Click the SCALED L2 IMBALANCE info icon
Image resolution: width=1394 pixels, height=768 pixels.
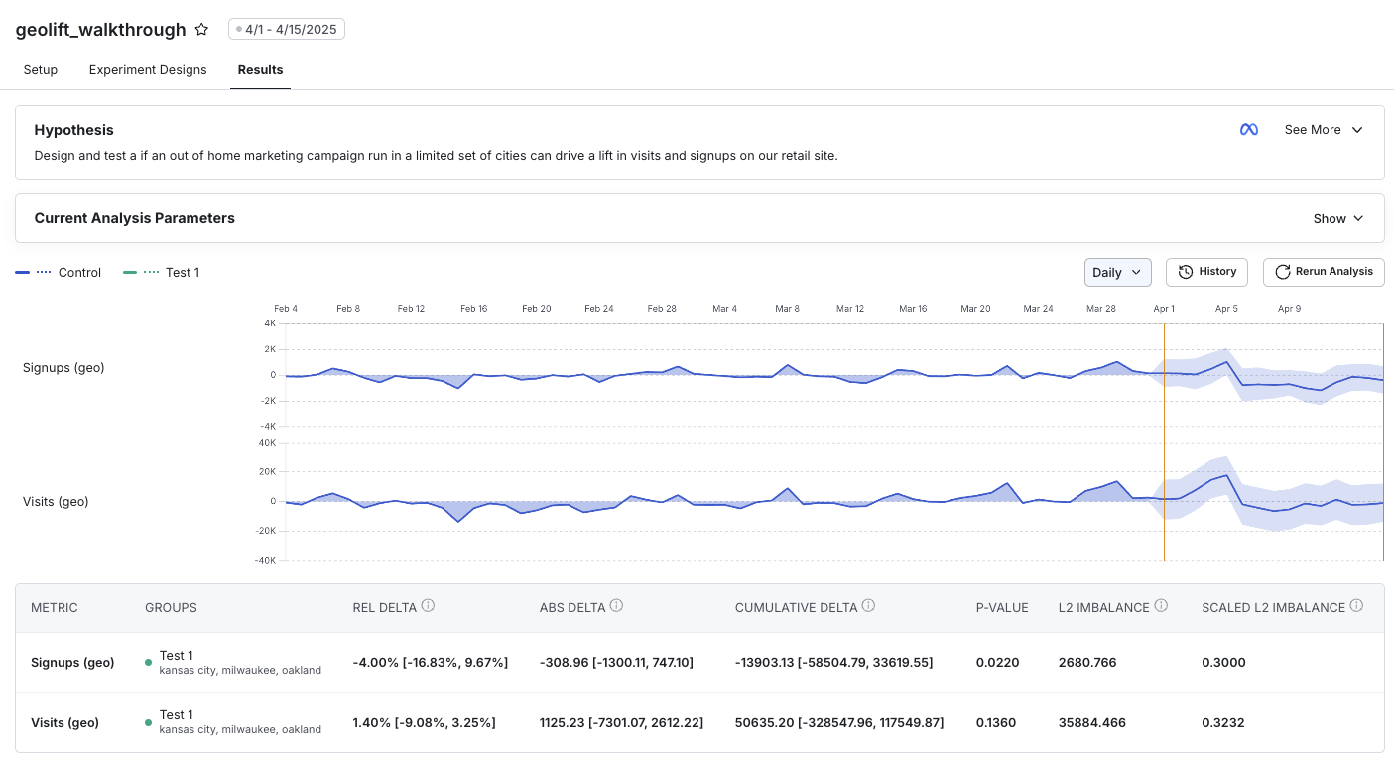1355,605
